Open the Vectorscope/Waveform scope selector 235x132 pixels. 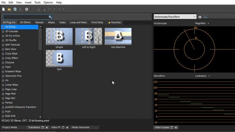[x=175, y=17]
